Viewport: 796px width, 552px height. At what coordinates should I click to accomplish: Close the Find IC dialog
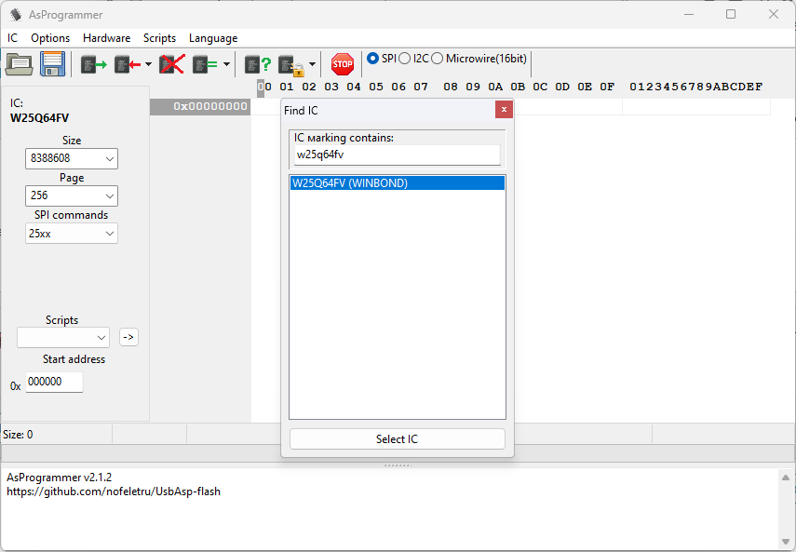[x=504, y=110]
